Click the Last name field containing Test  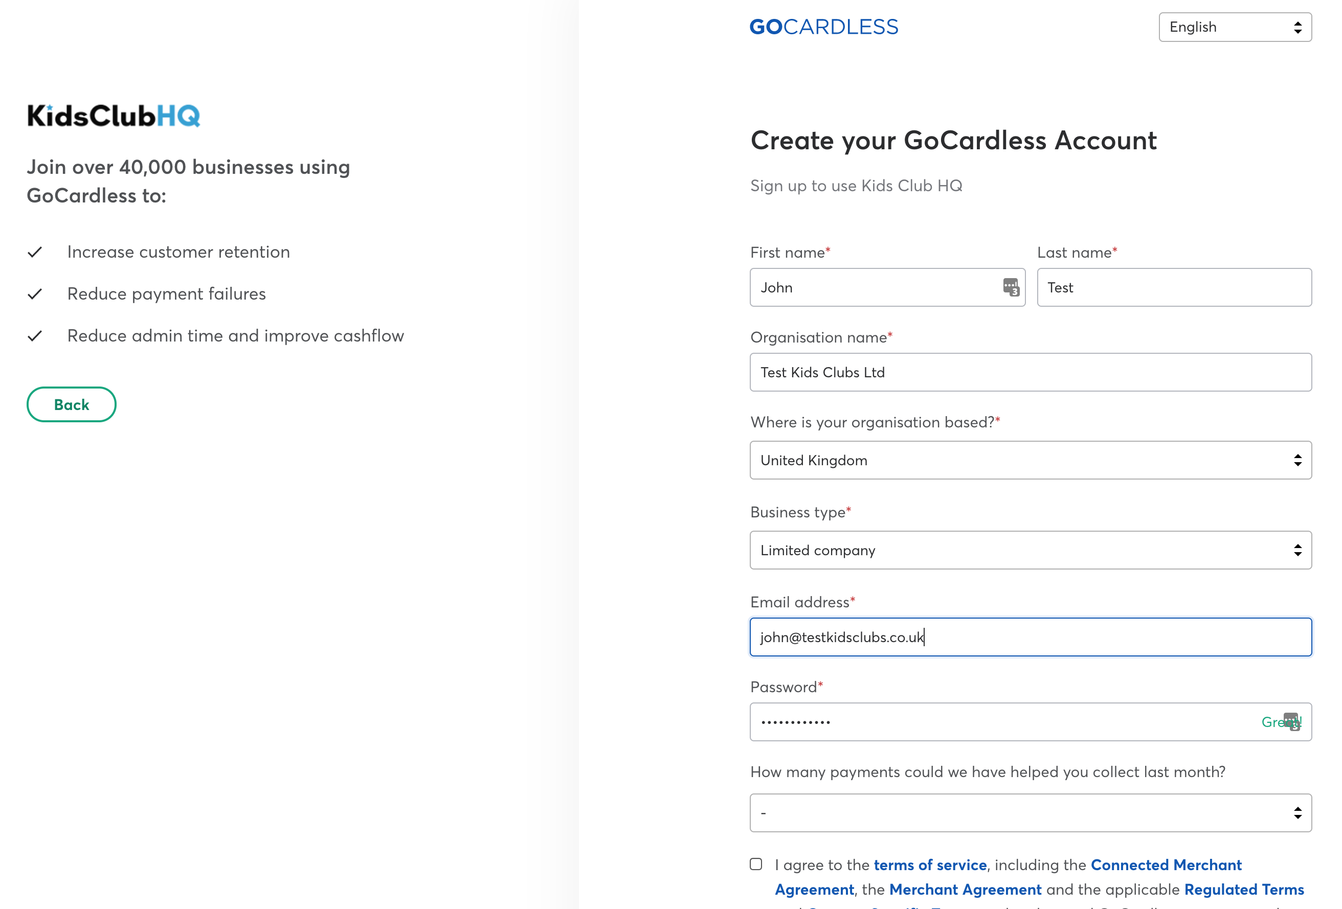[1175, 287]
